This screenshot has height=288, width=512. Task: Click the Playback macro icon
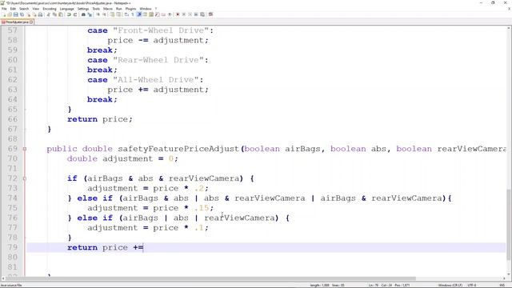(190, 14)
